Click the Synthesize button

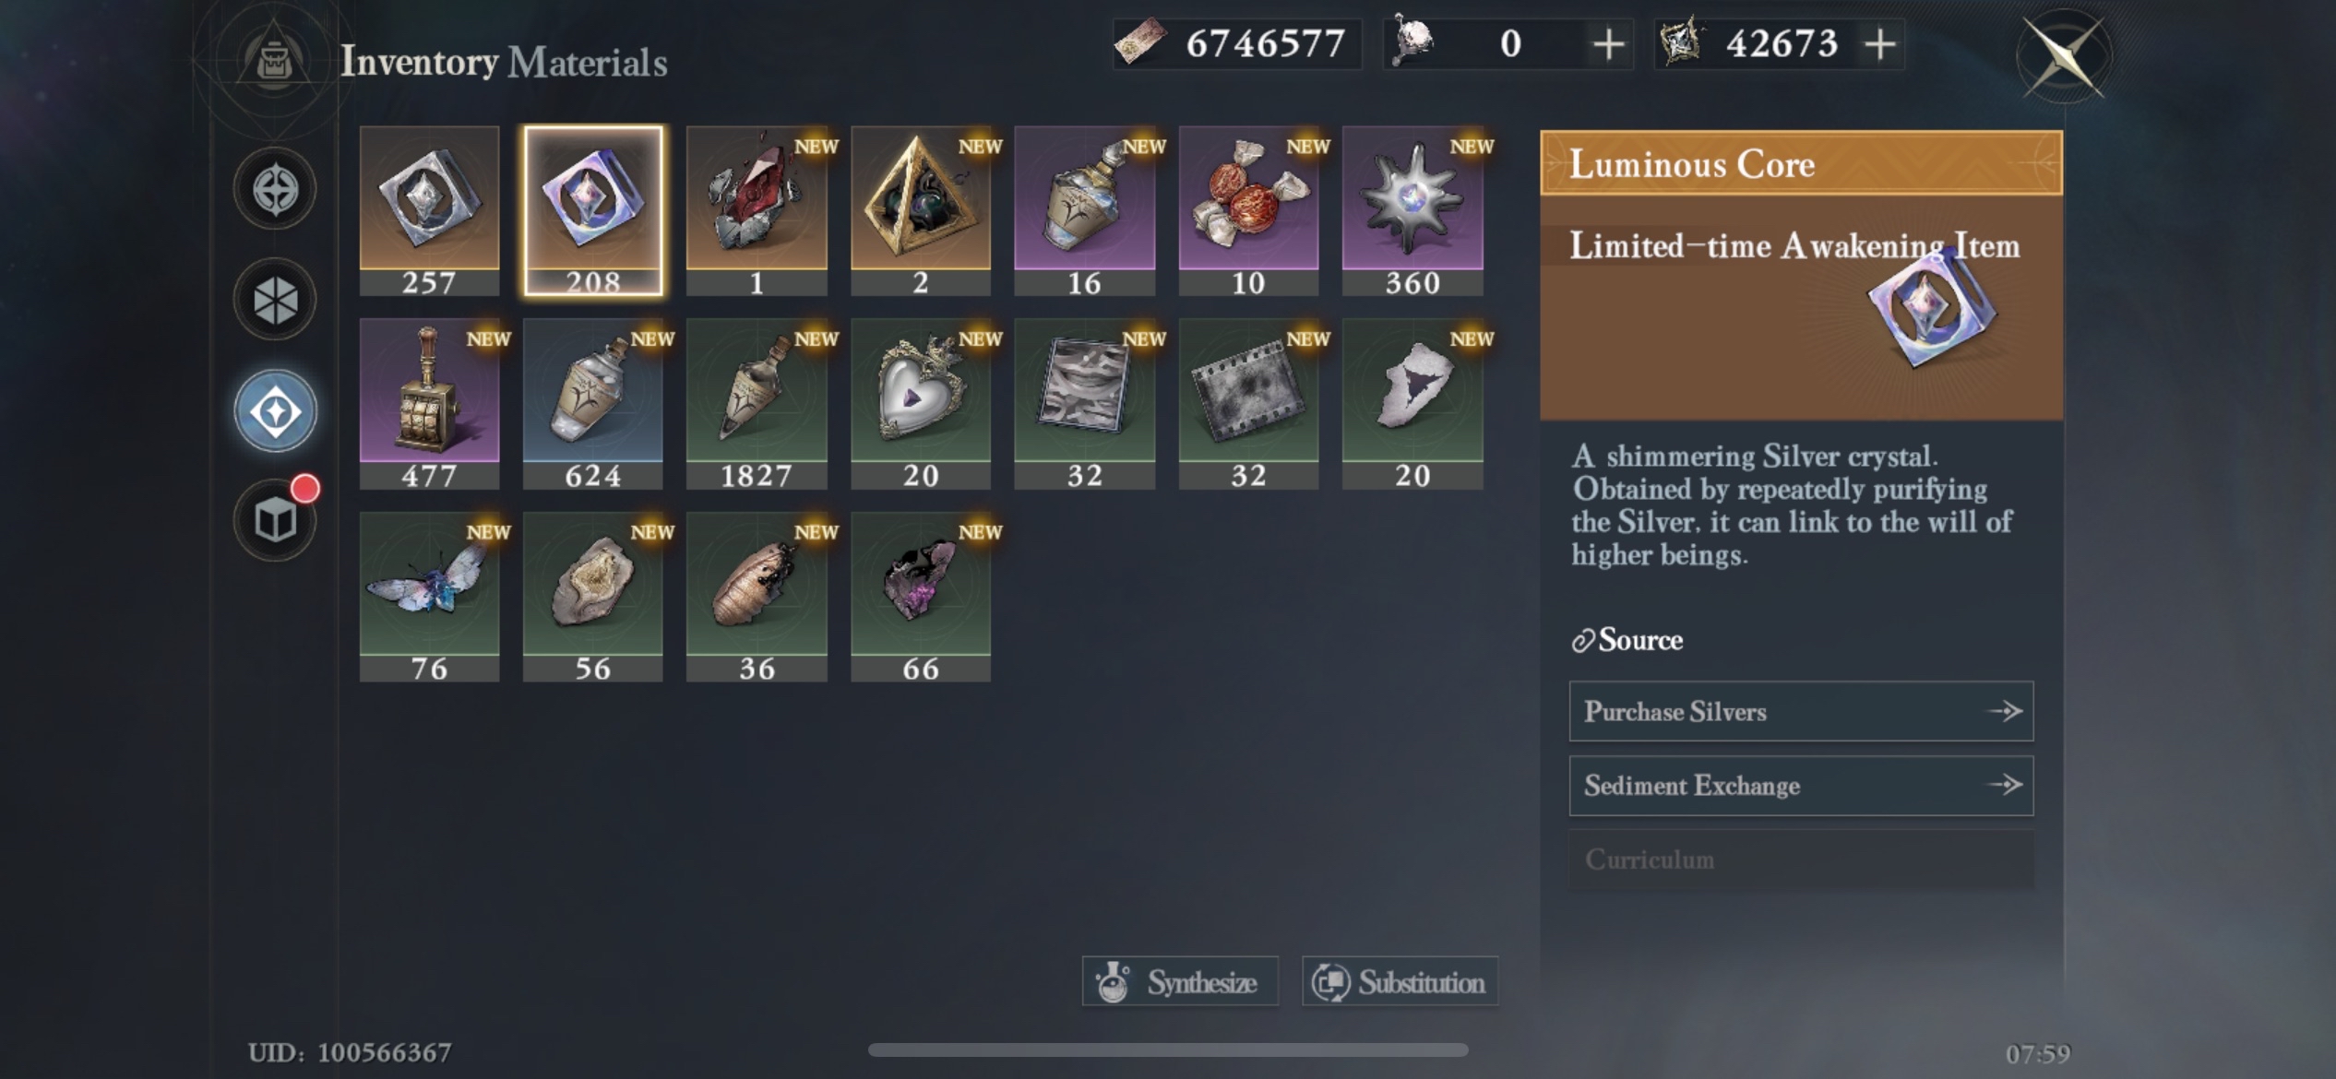1180,981
